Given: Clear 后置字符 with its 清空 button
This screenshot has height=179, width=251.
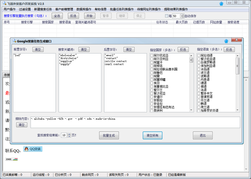Looking at the screenshot, I should (x=129, y=49).
